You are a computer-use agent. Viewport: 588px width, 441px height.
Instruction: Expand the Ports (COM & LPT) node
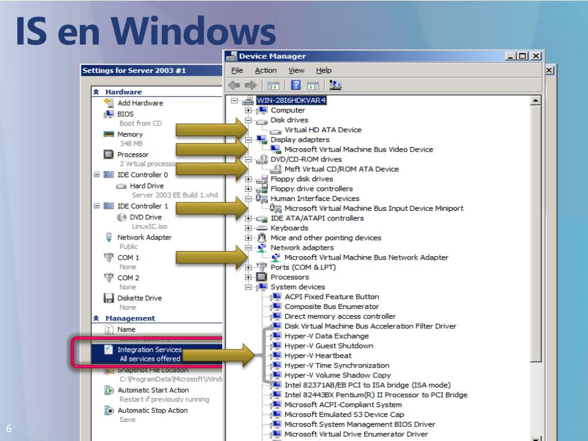point(248,268)
